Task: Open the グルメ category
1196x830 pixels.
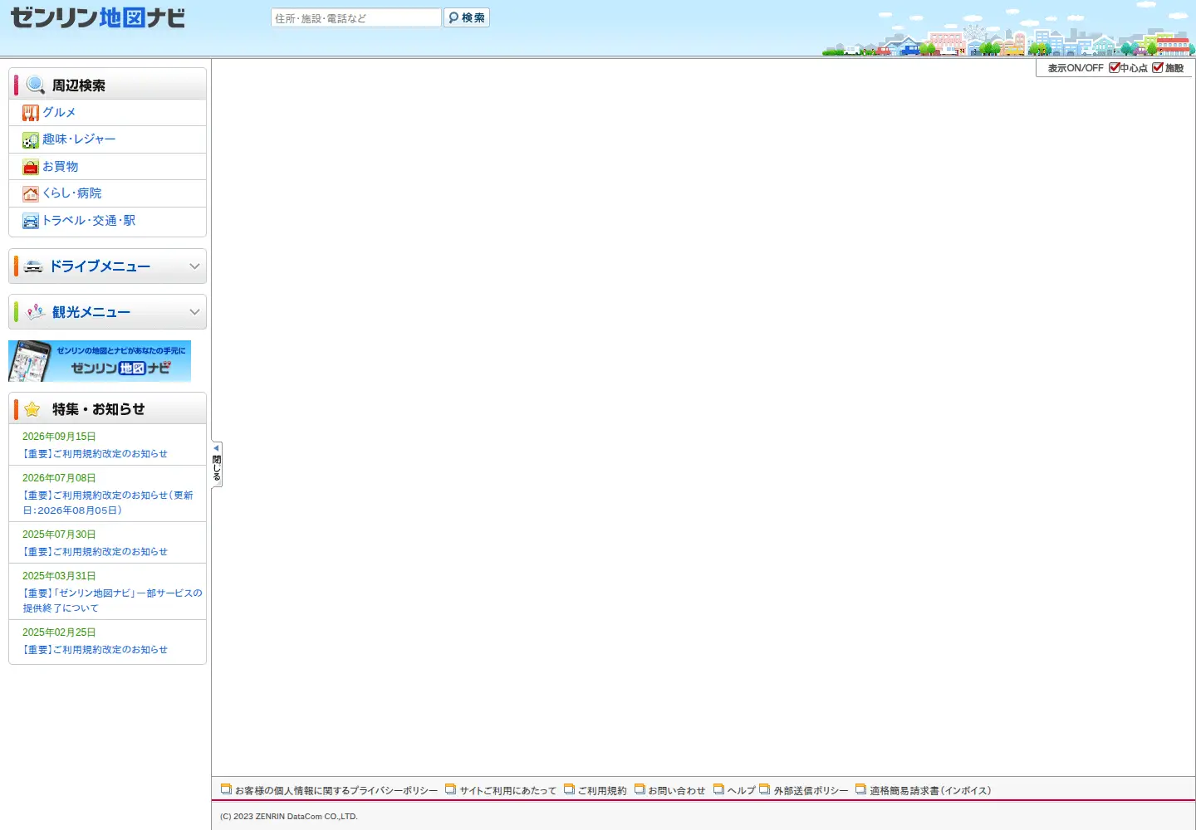Action: point(59,113)
